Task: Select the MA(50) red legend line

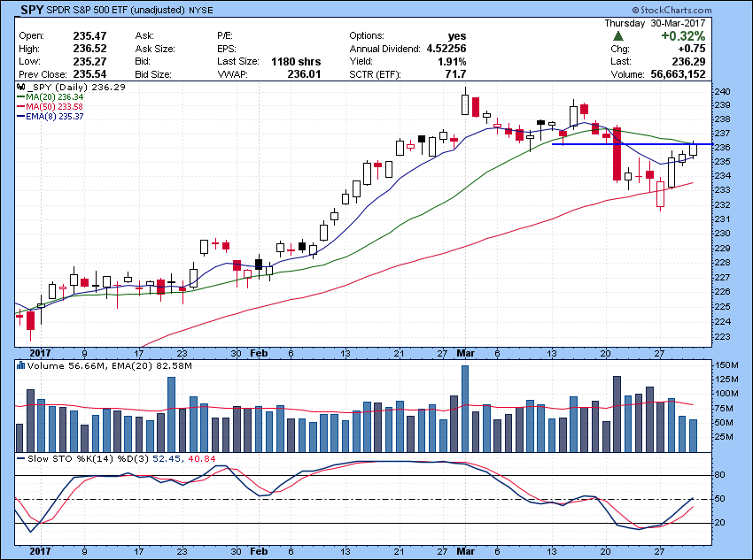Action: pyautogui.click(x=19, y=107)
